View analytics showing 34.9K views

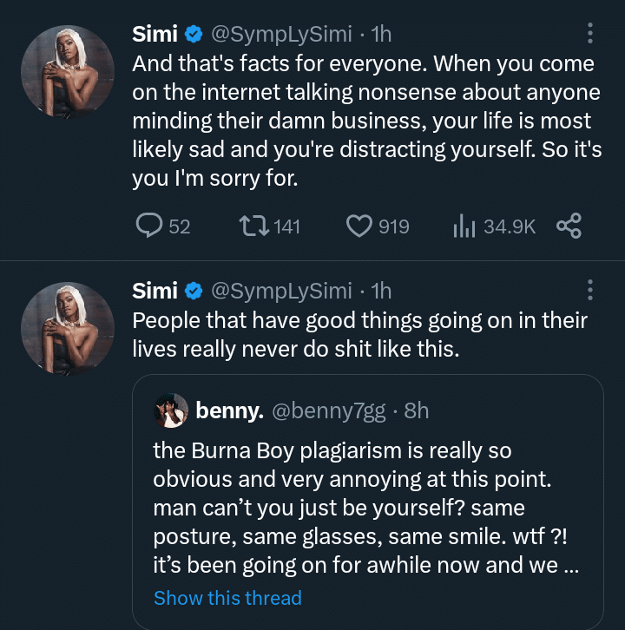tap(466, 226)
